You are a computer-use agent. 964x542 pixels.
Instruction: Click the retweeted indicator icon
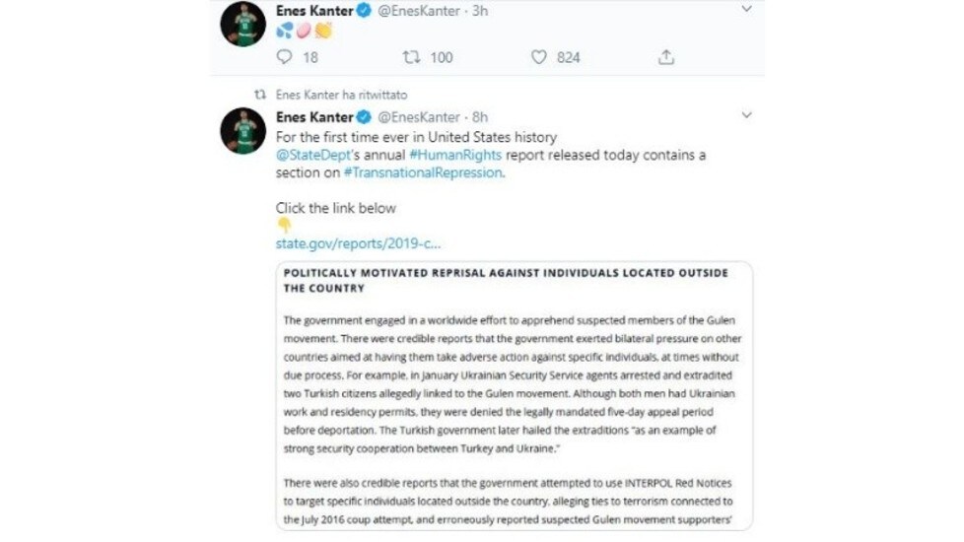coord(260,95)
